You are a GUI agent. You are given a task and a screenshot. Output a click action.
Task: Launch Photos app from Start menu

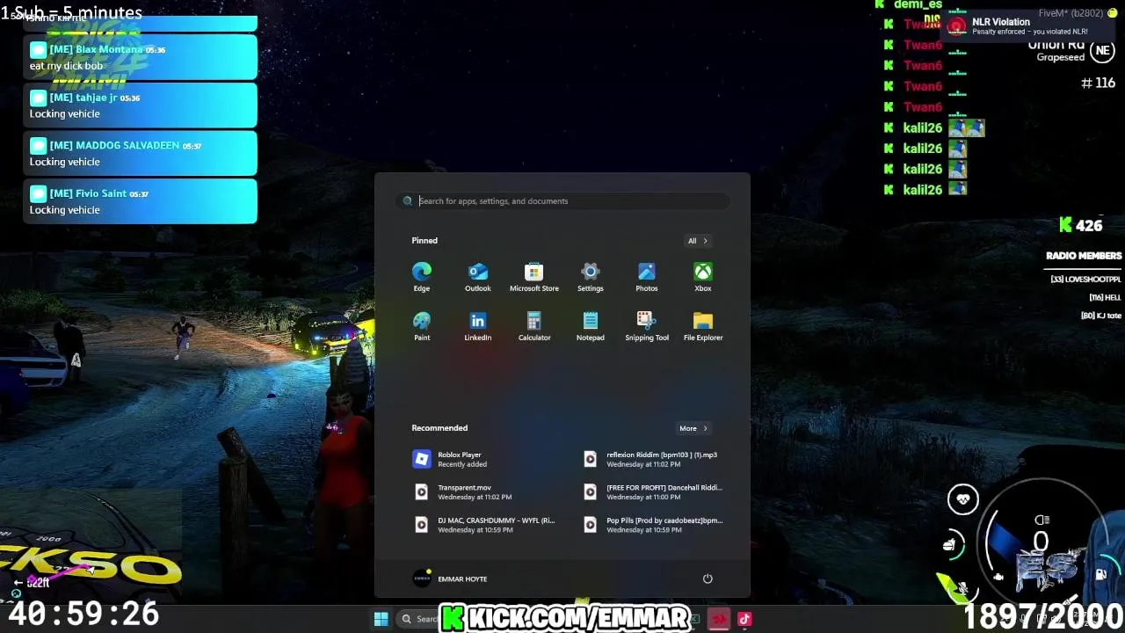click(647, 276)
